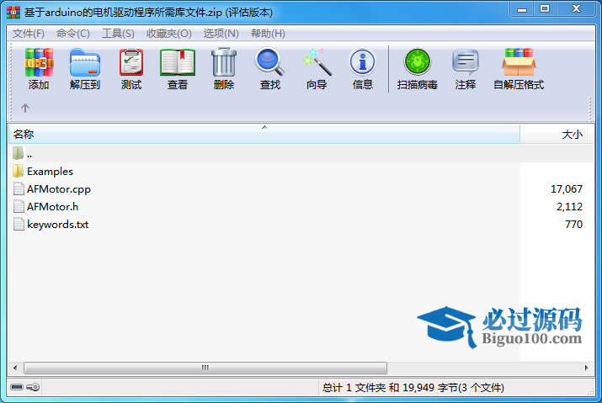This screenshot has width=602, height=403.
Task: Open the 注释 (Comment) icon
Action: [x=466, y=62]
